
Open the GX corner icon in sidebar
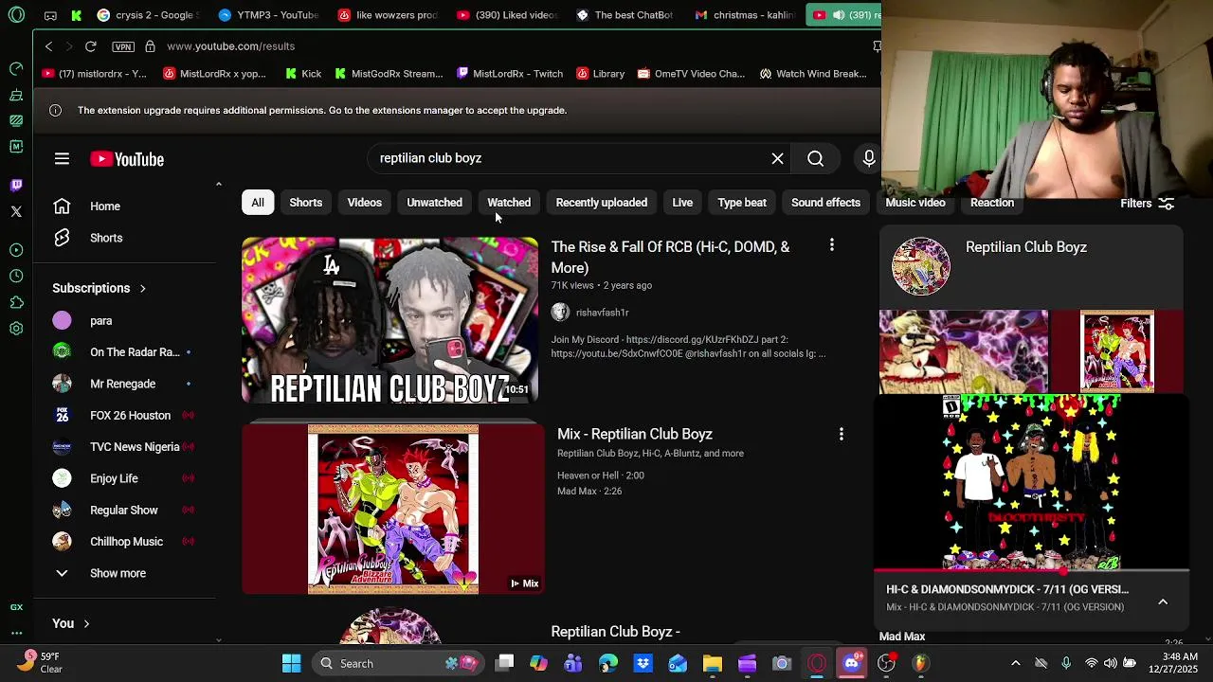(x=16, y=607)
